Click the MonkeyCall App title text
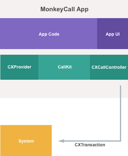The image size is (128, 156). pyautogui.click(x=64, y=9)
